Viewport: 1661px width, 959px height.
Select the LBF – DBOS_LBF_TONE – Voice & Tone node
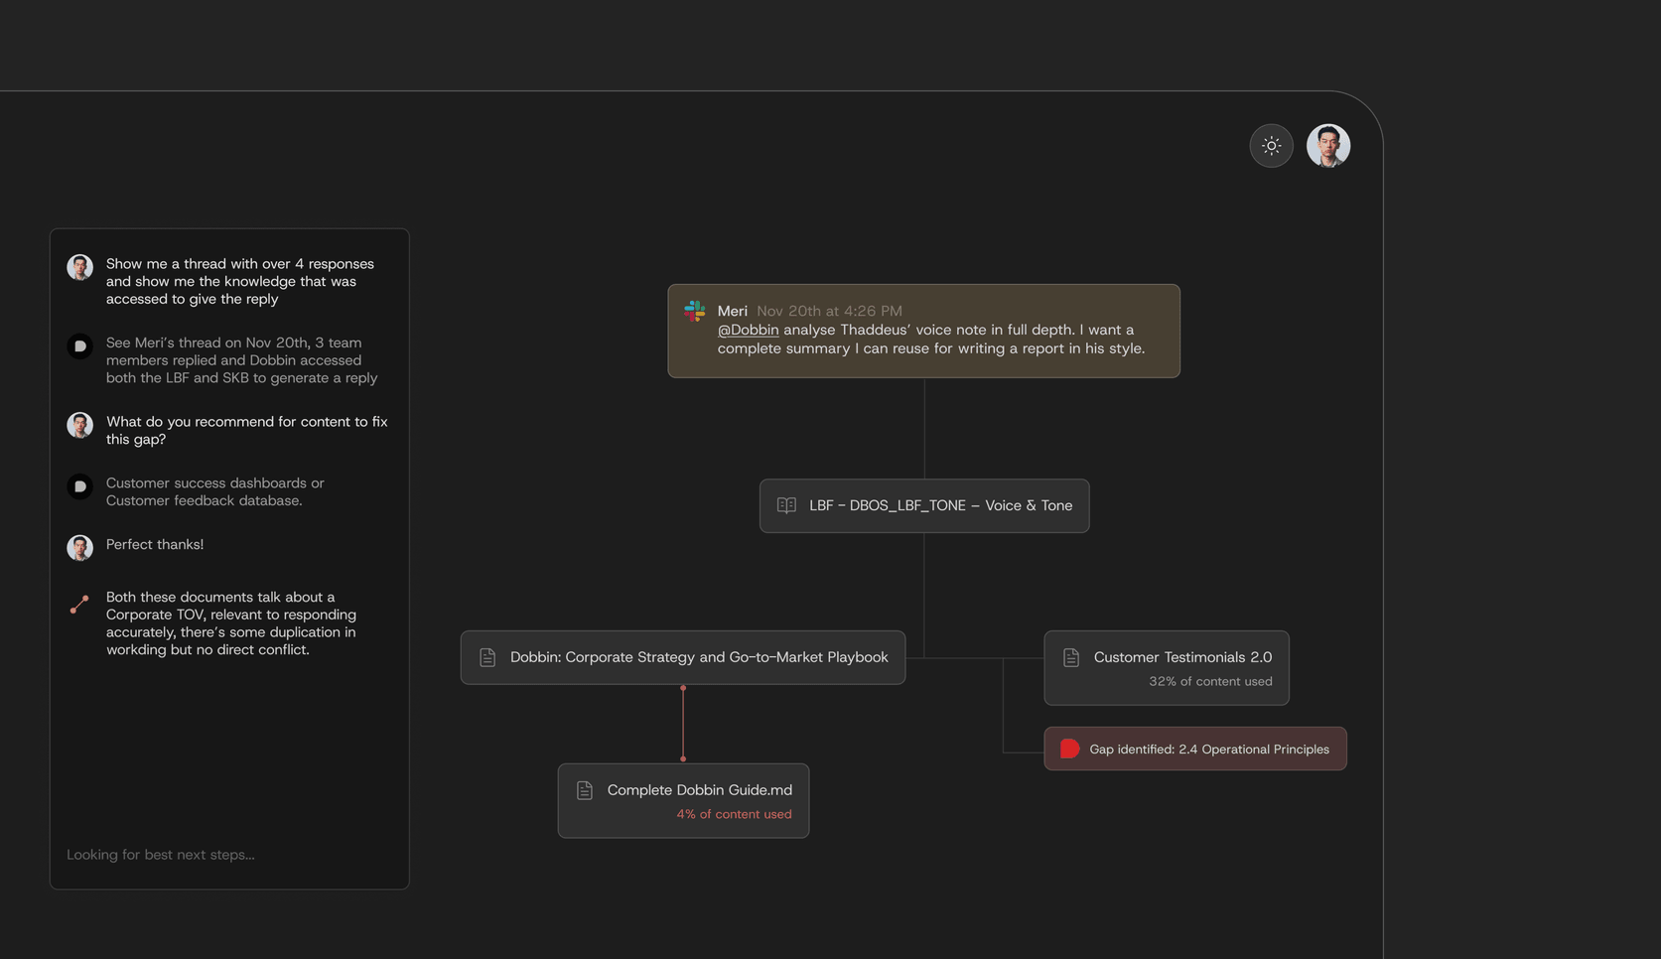pyautogui.click(x=924, y=505)
